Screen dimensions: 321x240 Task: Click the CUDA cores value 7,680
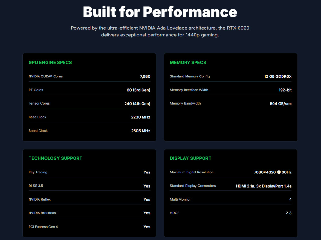[145, 76]
